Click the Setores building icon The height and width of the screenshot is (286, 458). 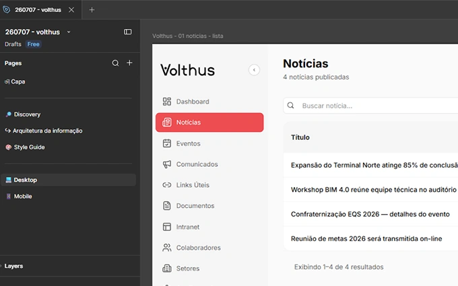coord(167,269)
